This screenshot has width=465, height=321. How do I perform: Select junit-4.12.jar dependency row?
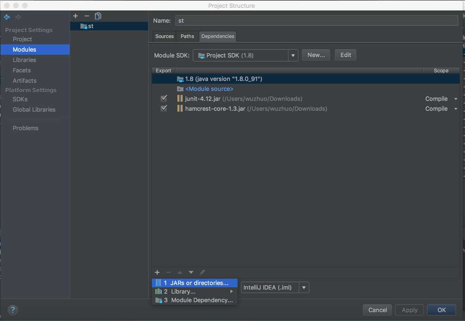(306, 99)
